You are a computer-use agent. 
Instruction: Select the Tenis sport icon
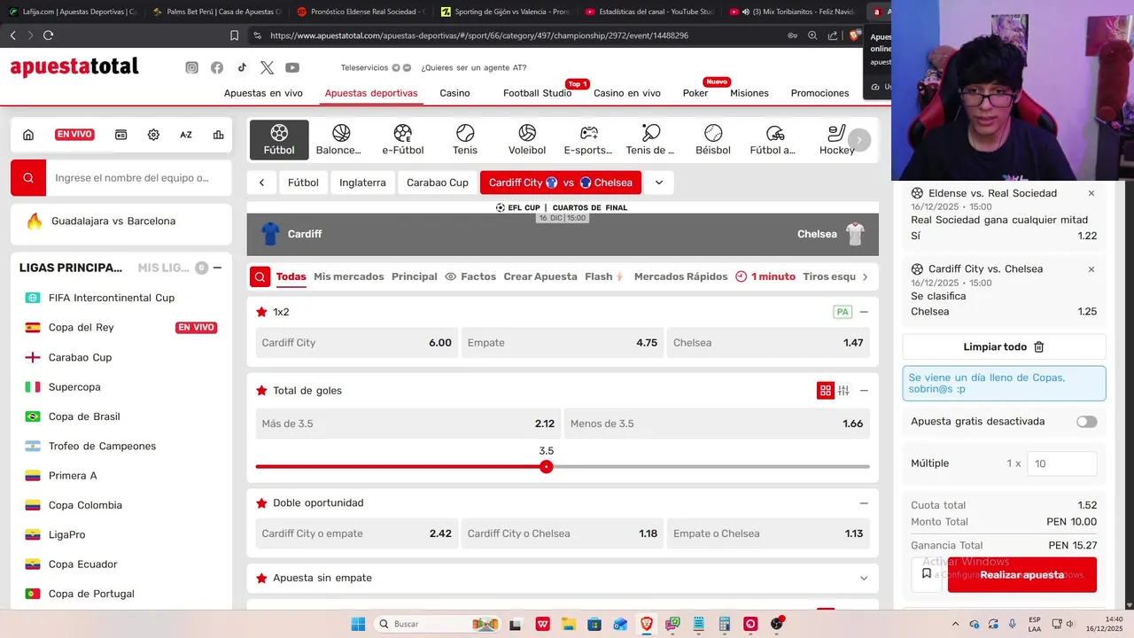[465, 139]
